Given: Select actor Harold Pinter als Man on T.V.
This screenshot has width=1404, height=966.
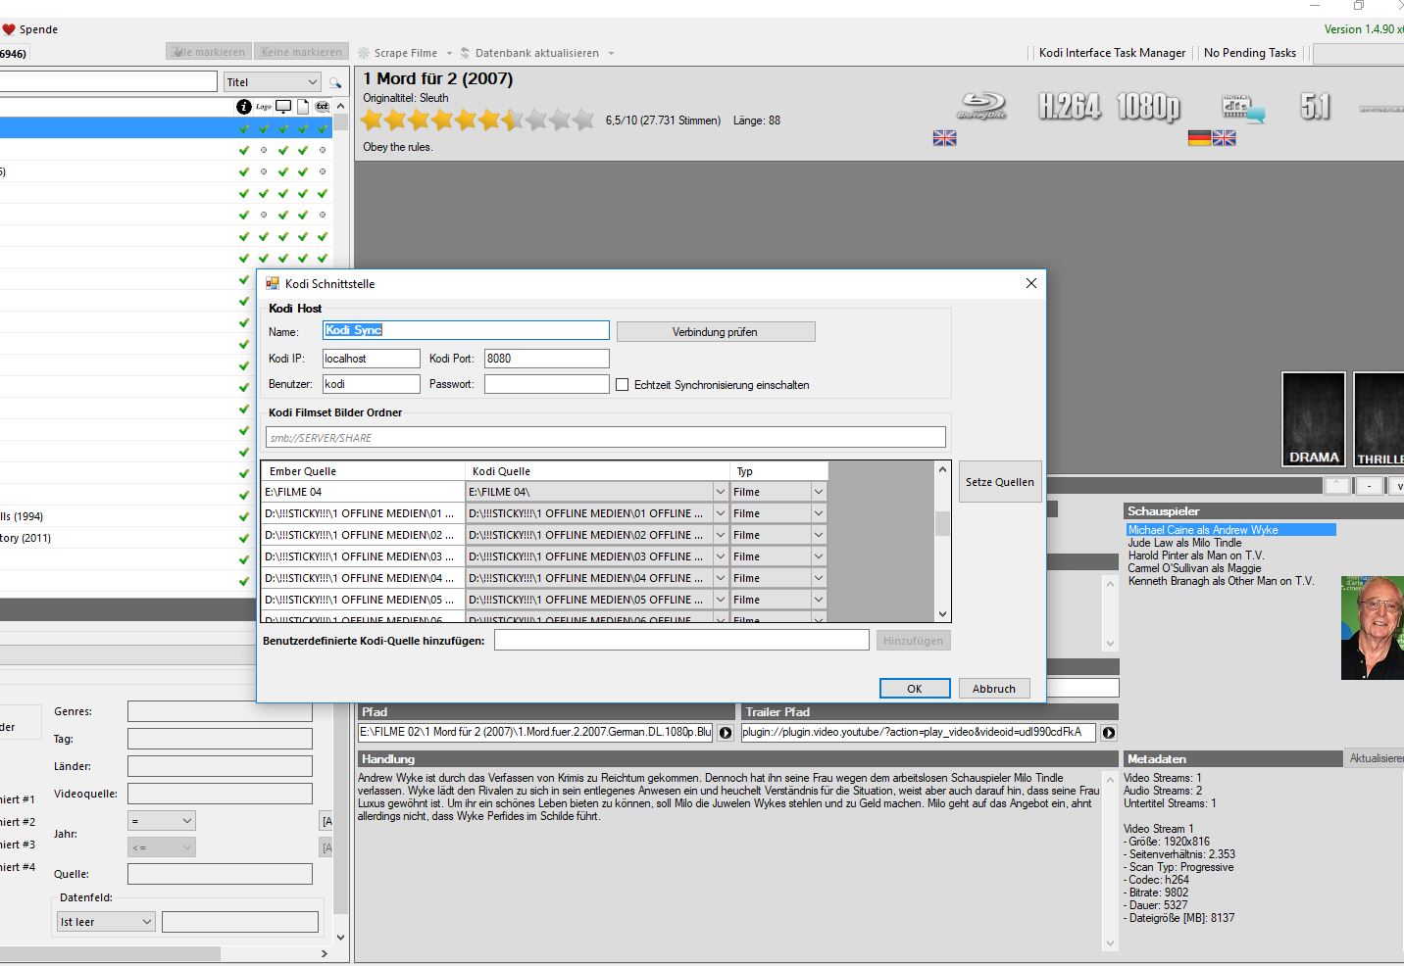Looking at the screenshot, I should (1196, 555).
